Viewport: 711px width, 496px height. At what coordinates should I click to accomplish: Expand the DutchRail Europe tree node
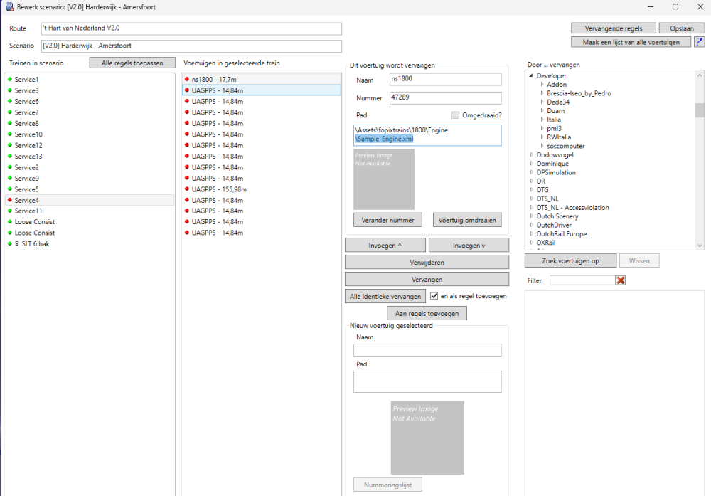(x=531, y=234)
